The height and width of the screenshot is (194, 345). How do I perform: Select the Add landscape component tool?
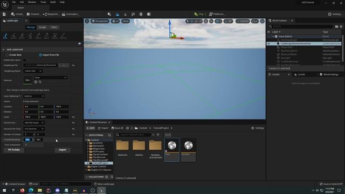coord(30,36)
